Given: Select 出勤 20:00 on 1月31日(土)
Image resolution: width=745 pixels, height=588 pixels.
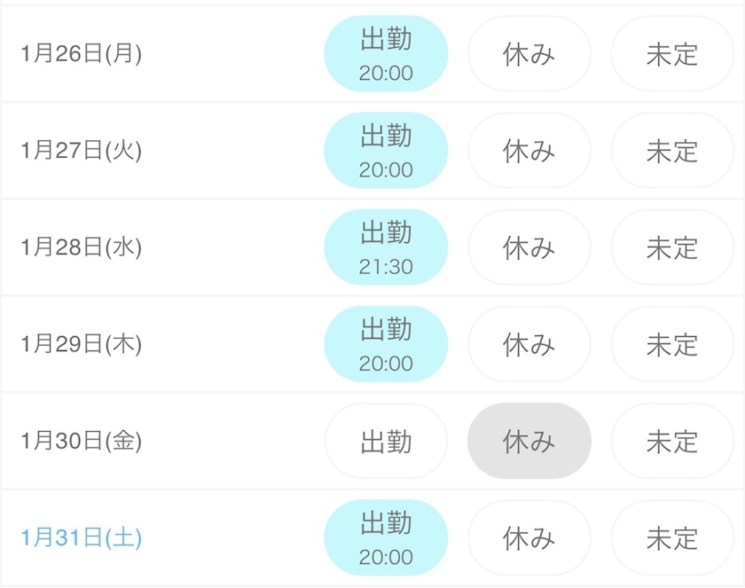Looking at the screenshot, I should click(386, 537).
